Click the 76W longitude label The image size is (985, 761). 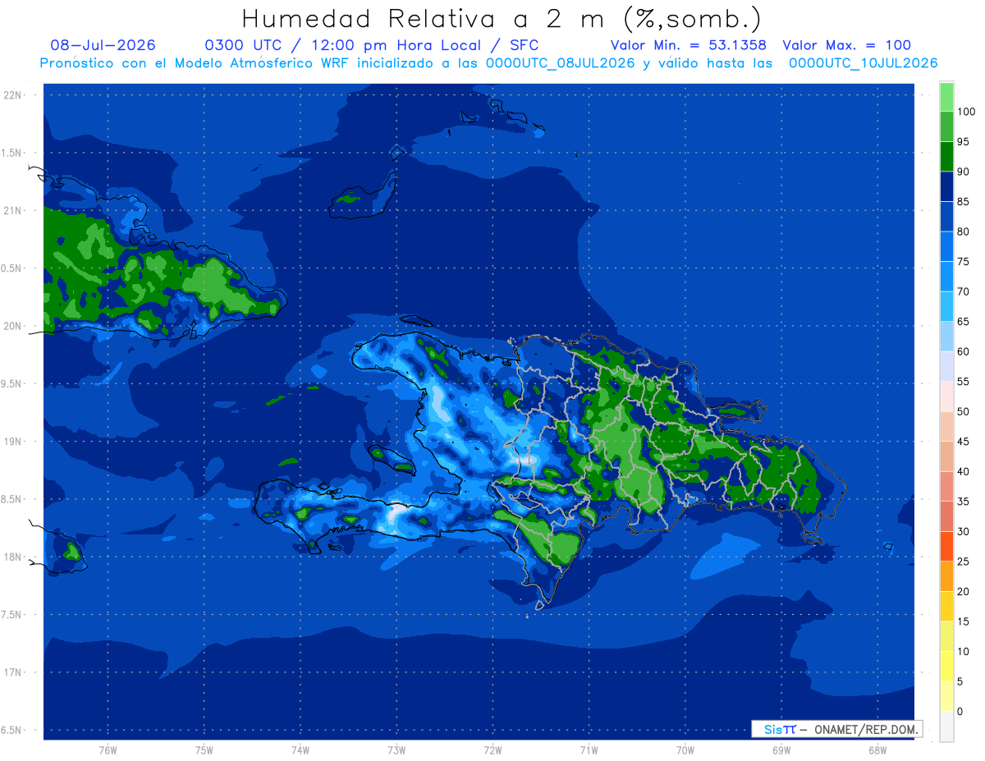point(108,750)
